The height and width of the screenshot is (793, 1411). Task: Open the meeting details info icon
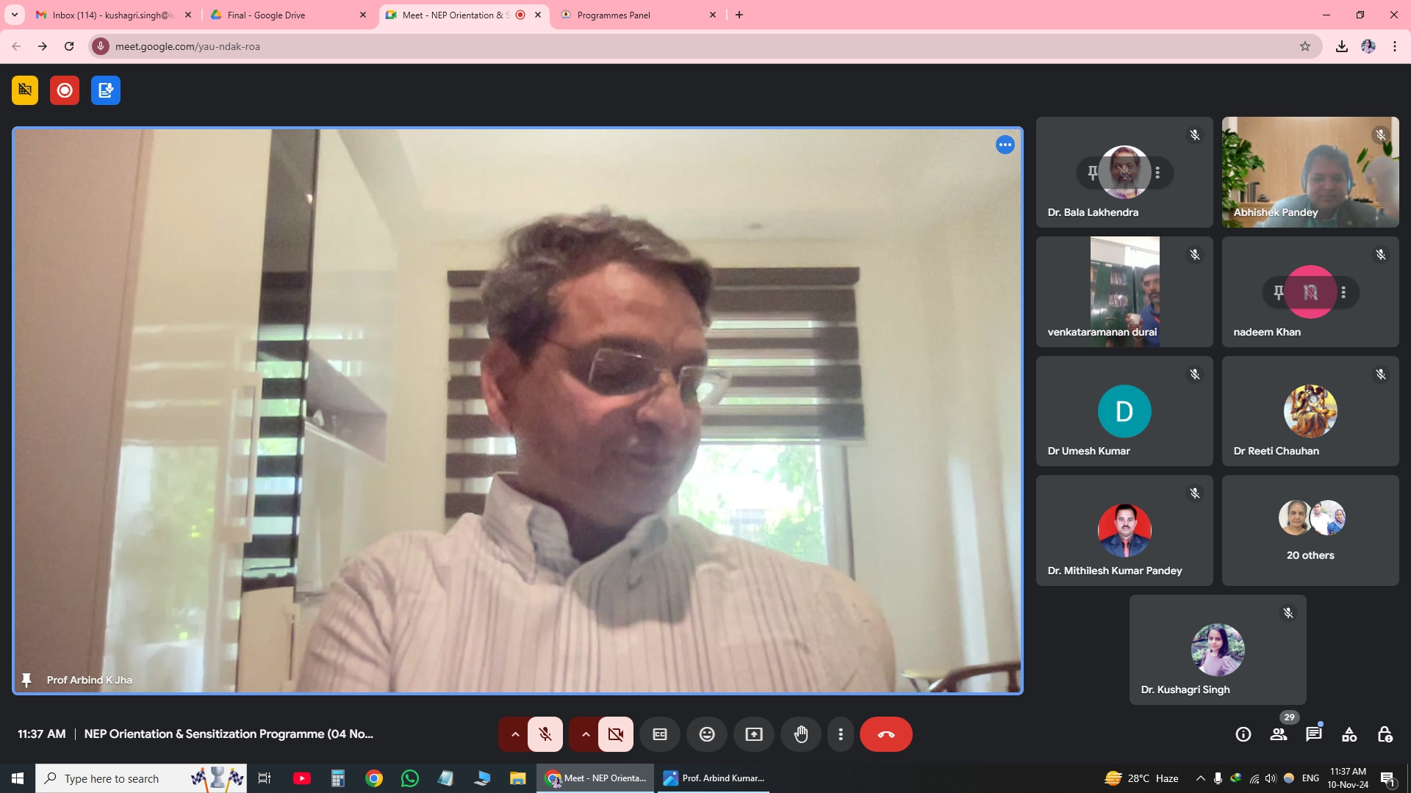click(x=1243, y=734)
